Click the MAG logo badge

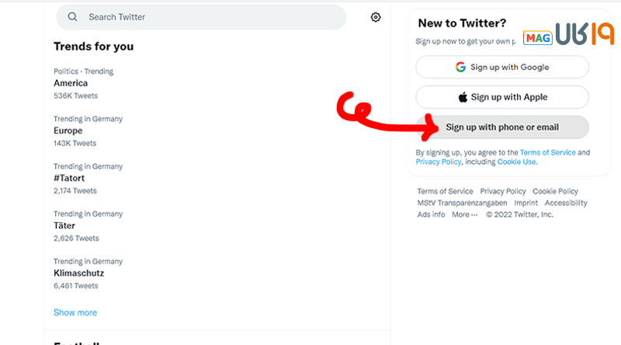click(537, 38)
